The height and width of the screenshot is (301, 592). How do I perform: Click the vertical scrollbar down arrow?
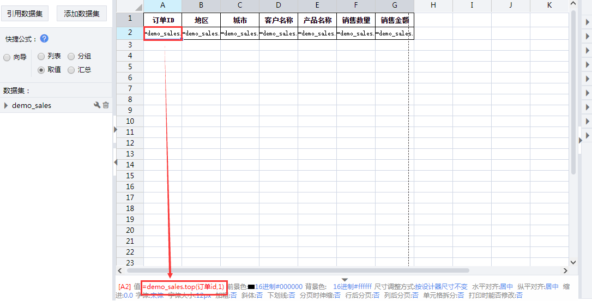pos(573,262)
